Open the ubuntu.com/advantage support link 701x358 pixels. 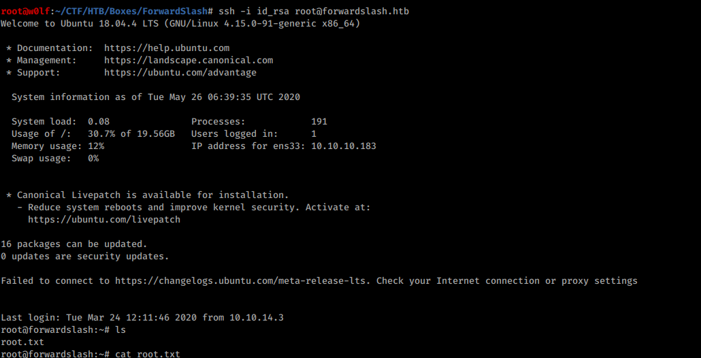[180, 72]
